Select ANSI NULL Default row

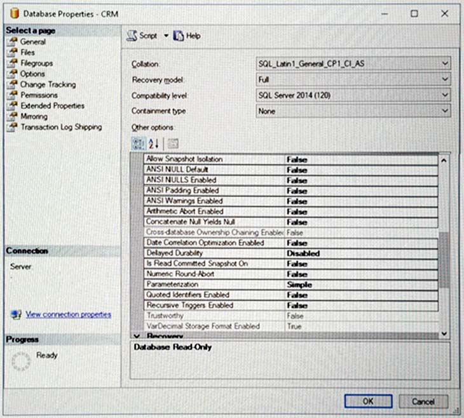[291, 170]
